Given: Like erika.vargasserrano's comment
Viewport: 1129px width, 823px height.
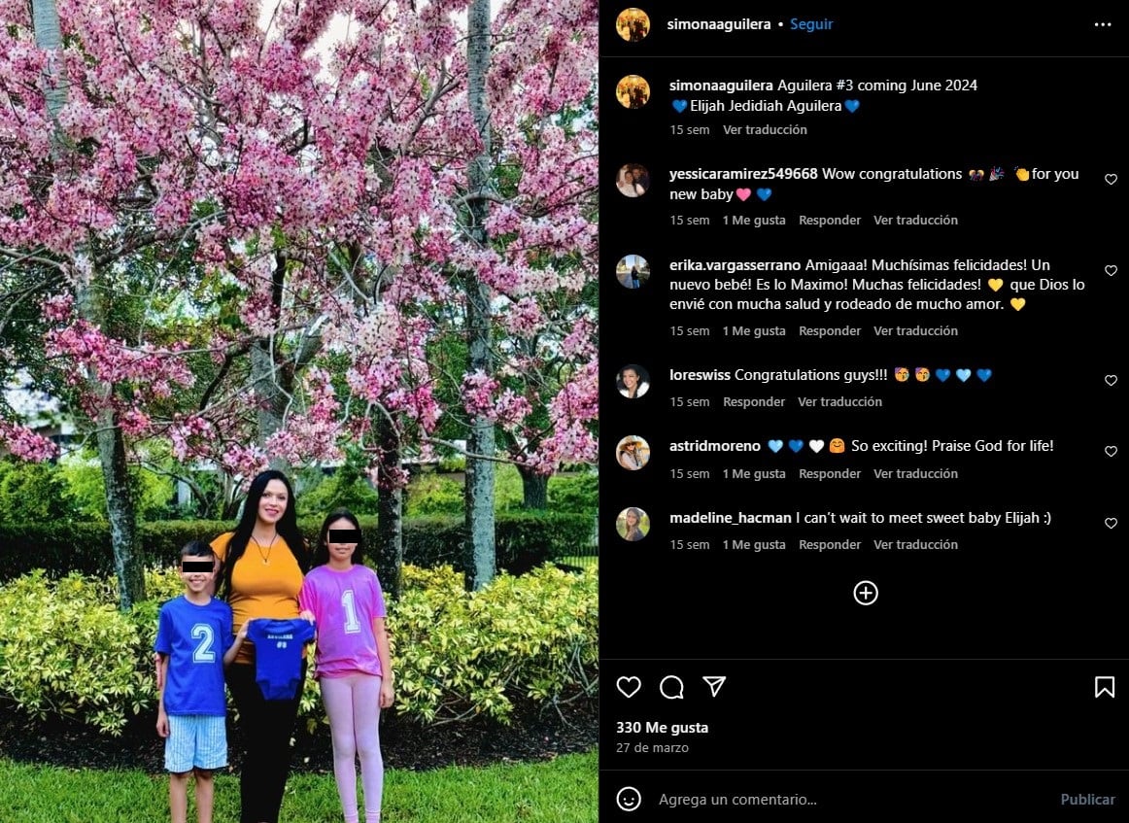Looking at the screenshot, I should click(x=1111, y=271).
